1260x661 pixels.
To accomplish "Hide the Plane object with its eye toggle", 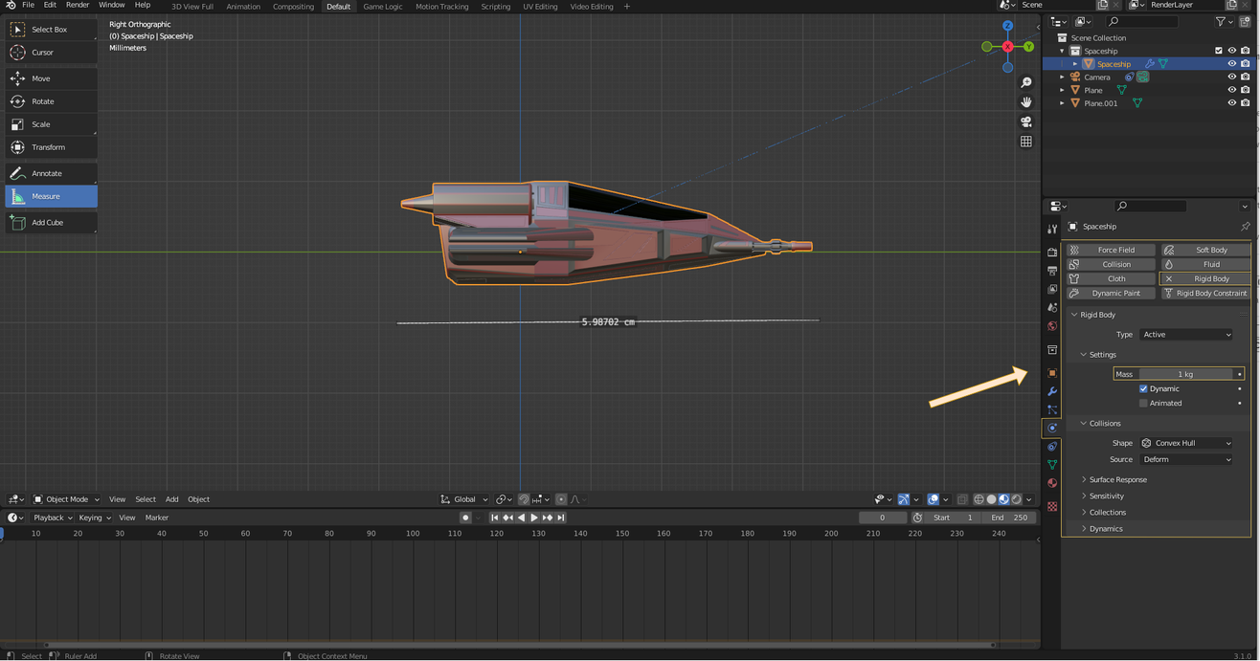I will point(1233,90).
